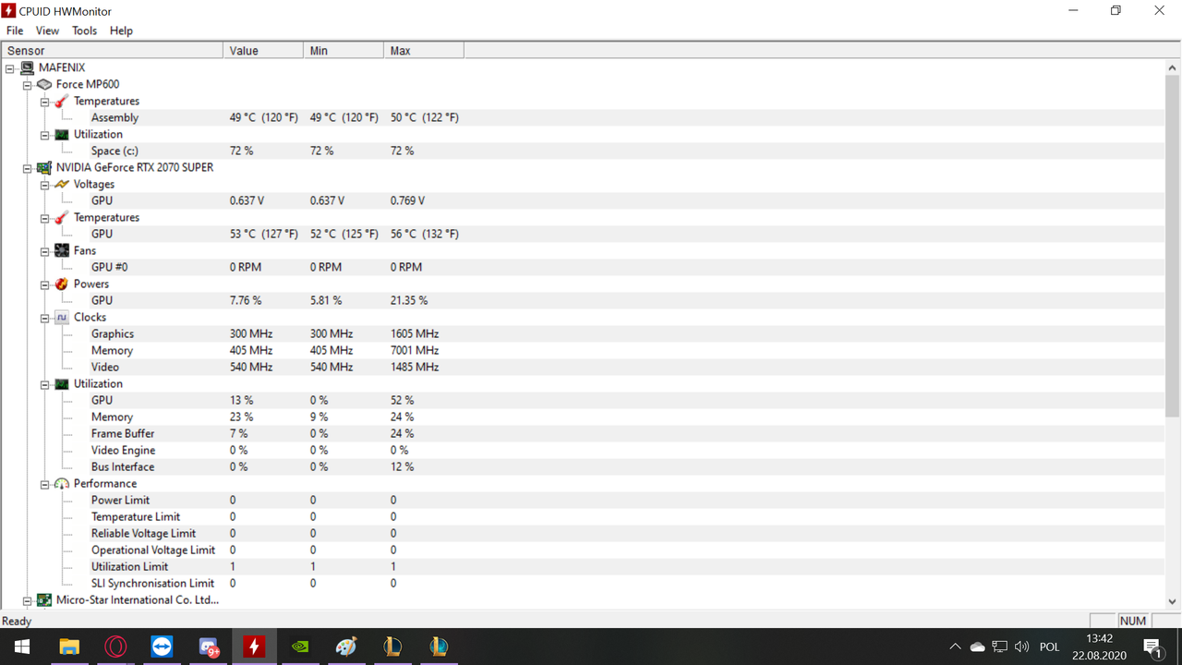Select the Assembly temperature row
The height and width of the screenshot is (665, 1182).
click(583, 117)
